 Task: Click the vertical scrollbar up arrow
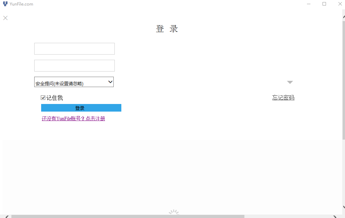point(344,17)
